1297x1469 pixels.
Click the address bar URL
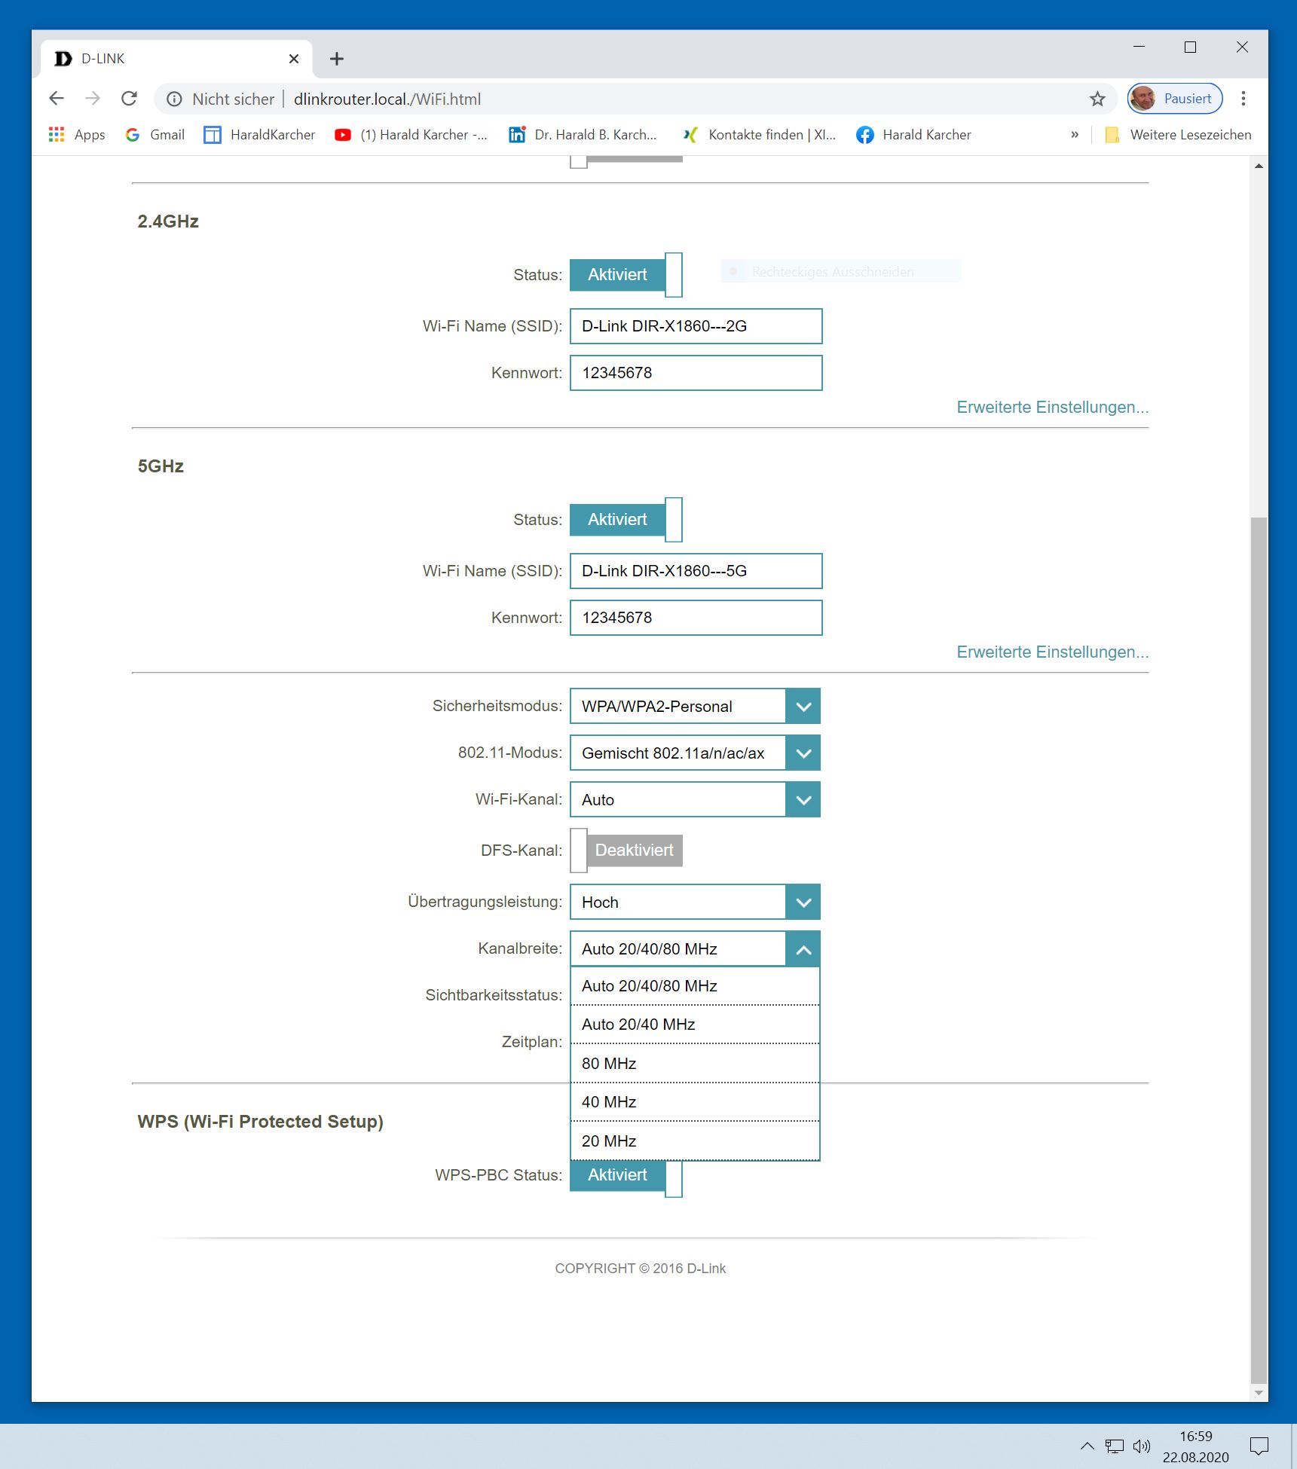tap(387, 99)
